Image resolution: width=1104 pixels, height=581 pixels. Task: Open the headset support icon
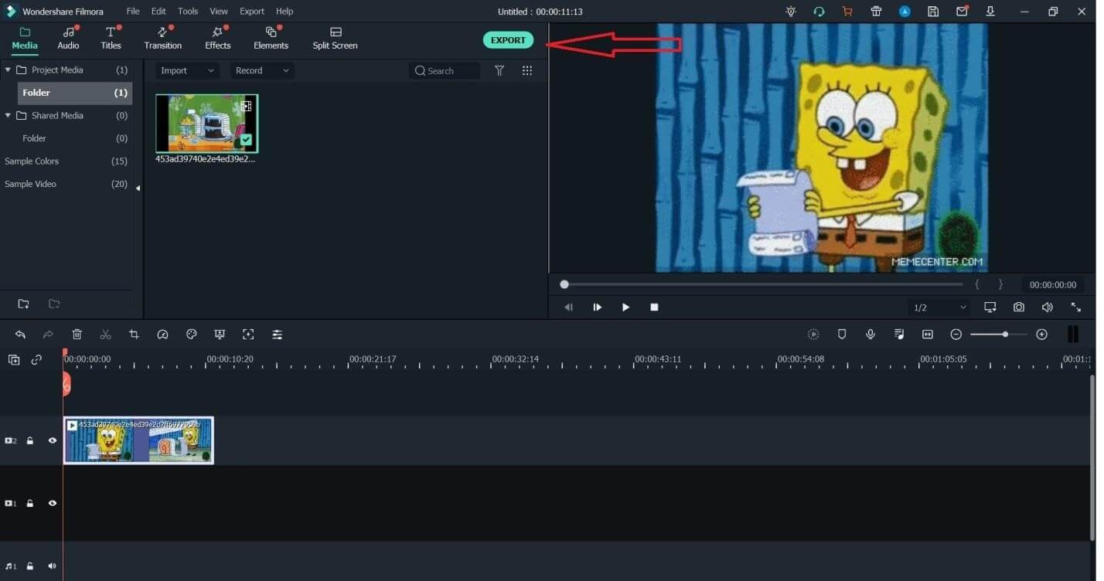[819, 12]
